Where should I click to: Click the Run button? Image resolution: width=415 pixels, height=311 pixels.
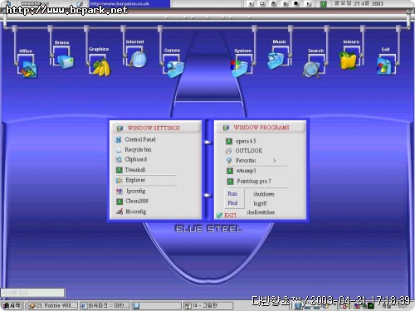(x=232, y=194)
